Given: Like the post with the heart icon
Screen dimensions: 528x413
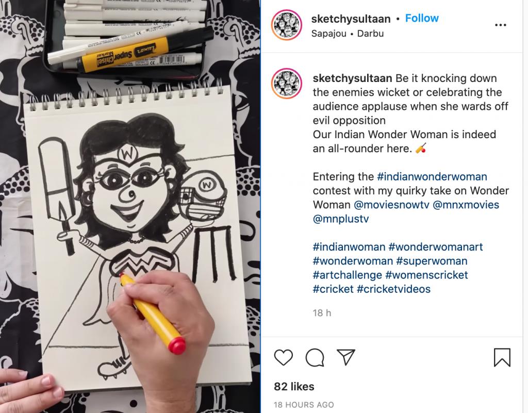Looking at the screenshot, I should coord(283,357).
